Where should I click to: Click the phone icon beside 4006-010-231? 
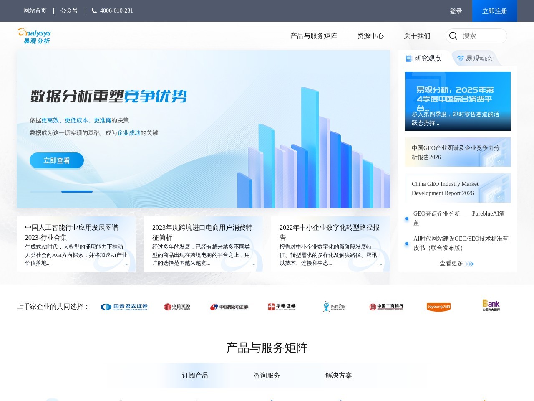[x=94, y=10]
